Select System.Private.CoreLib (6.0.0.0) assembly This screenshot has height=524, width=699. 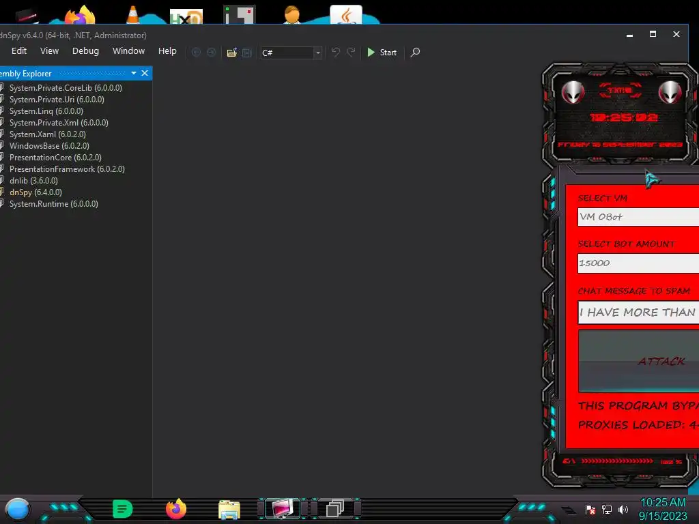click(x=66, y=88)
